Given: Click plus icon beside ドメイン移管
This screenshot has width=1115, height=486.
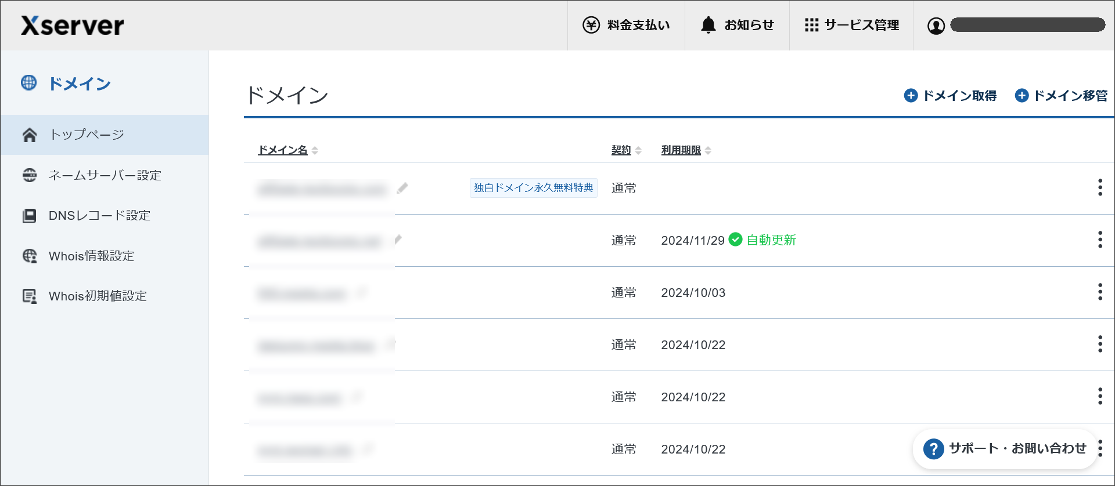Looking at the screenshot, I should click(1022, 96).
